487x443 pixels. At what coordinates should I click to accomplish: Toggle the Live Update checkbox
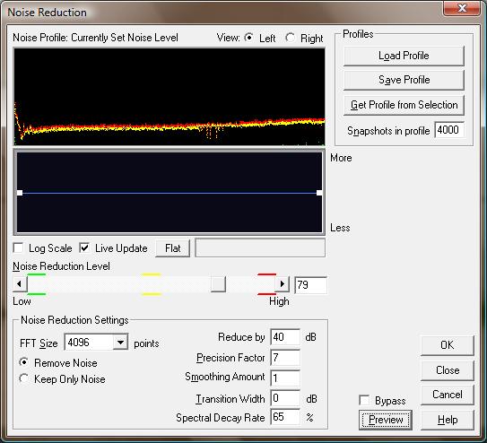(x=84, y=248)
